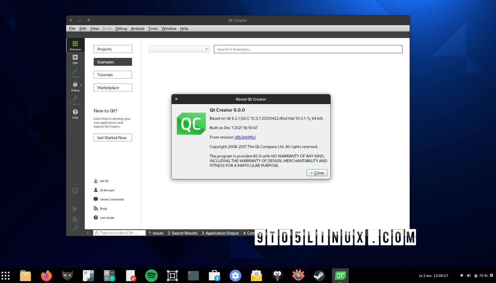Show the Search Results pane
Screen dimensions: 496x283
tap(182, 233)
